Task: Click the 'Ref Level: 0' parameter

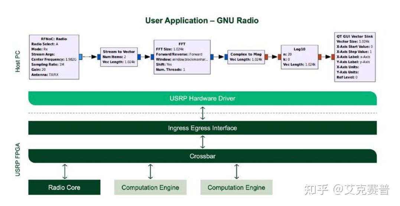Action: point(347,77)
